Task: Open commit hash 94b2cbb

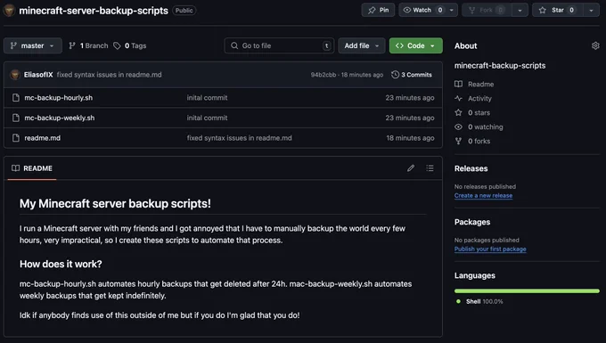Action: tap(323, 75)
